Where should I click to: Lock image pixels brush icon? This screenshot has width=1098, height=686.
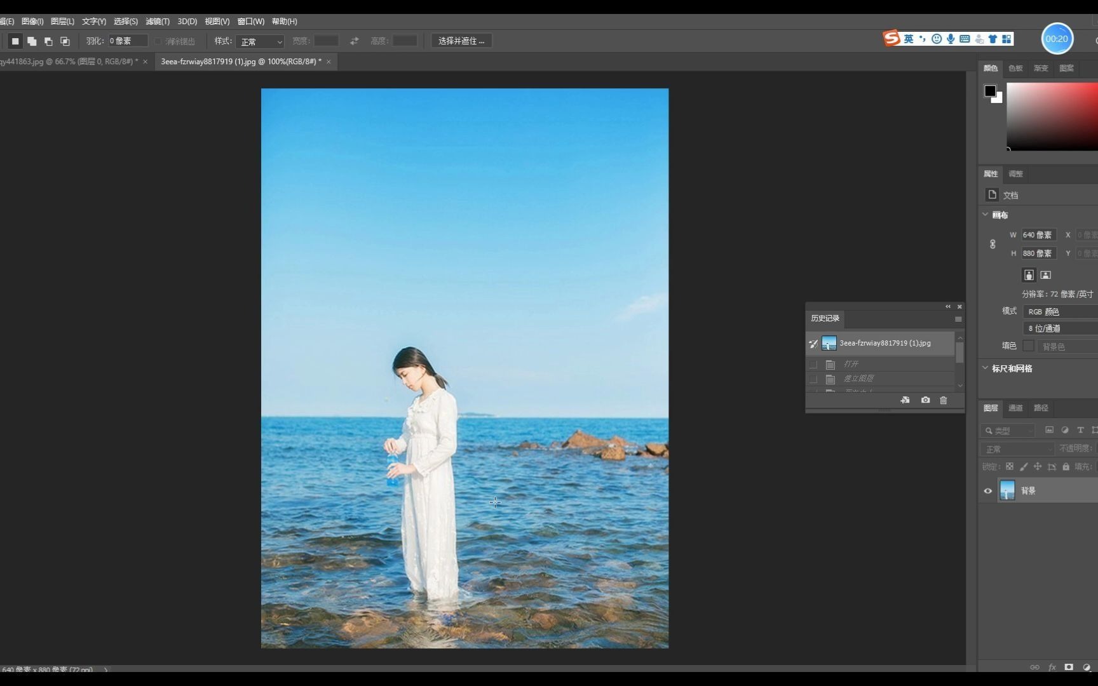[x=1024, y=466]
